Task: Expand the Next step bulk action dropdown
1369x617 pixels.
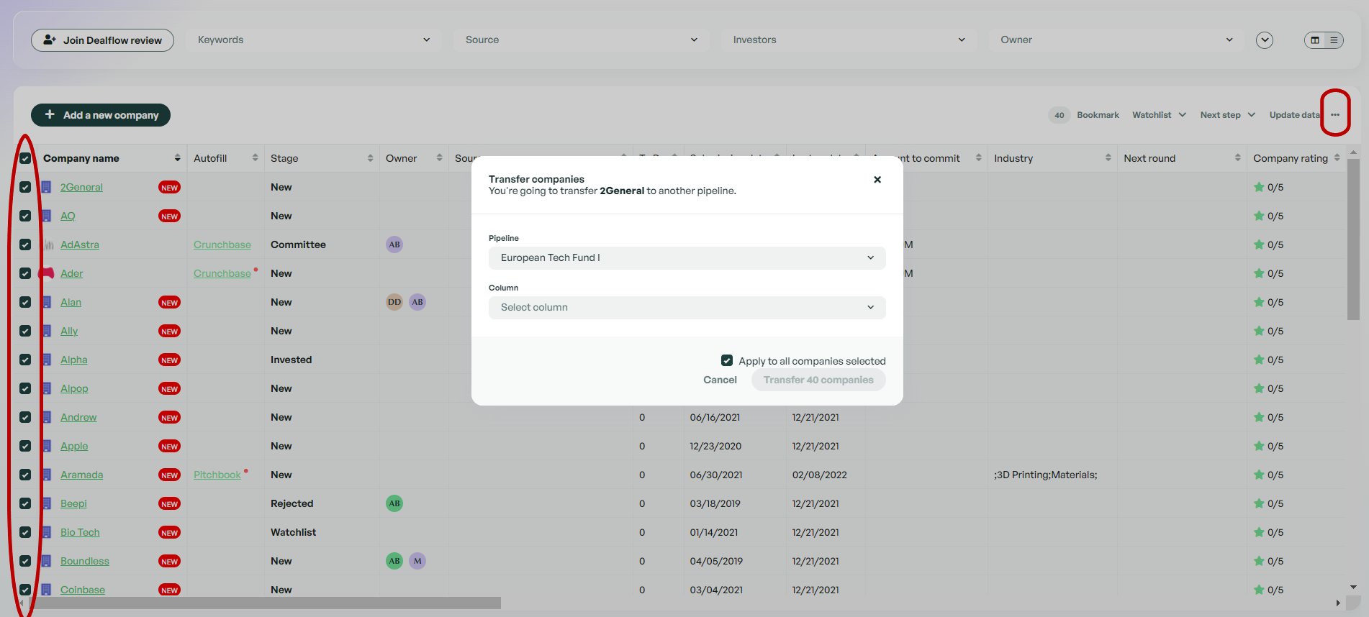Action: [x=1228, y=115]
